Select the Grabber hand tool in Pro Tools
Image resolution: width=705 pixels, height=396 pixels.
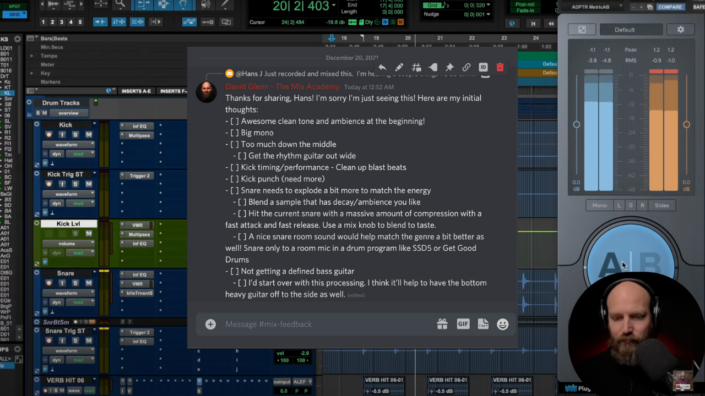[182, 4]
